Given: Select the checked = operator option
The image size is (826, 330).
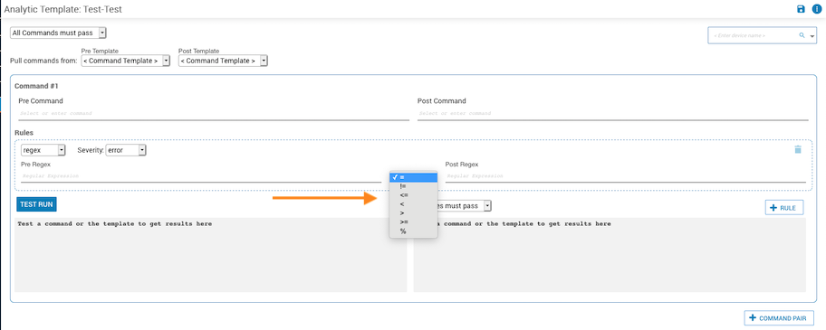Looking at the screenshot, I should point(414,177).
